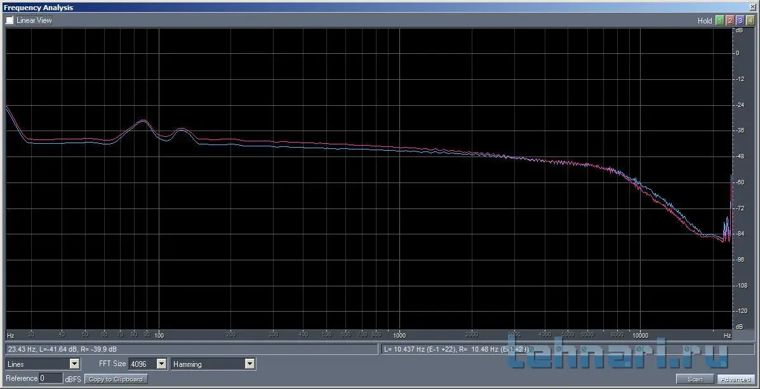Open the Lines graph style dropdown
Viewport: 760px width, 389px height.
click(75, 364)
